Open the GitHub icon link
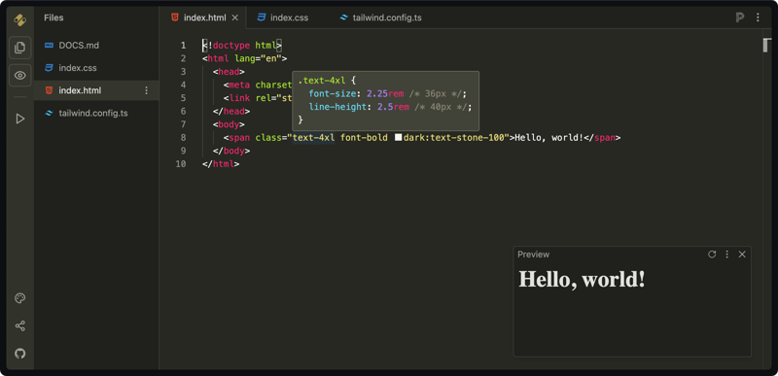The image size is (778, 376). [x=19, y=354]
